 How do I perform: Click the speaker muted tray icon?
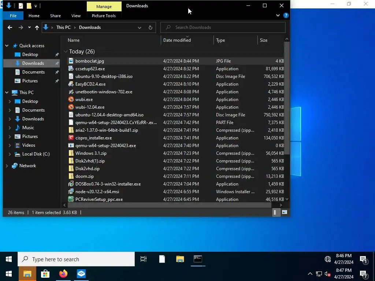327,274
